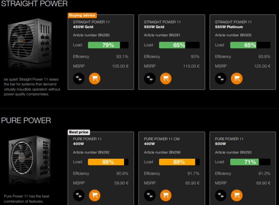Click the 91.7% efficiency value
The image size is (279, 205).
pyautogui.click(x=193, y=173)
